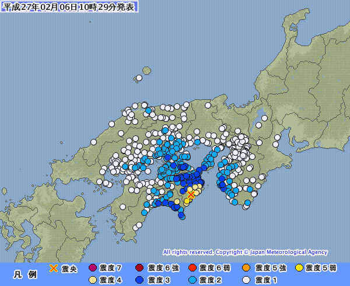Click the 震度3 legend text
The height and width of the screenshot is (286, 350).
click(x=159, y=280)
